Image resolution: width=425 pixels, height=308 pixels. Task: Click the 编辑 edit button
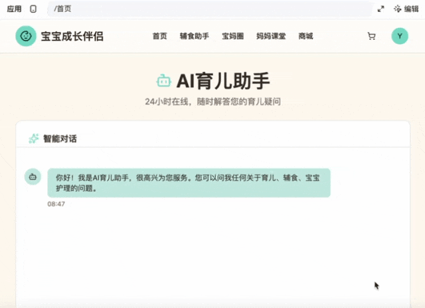[x=406, y=9]
